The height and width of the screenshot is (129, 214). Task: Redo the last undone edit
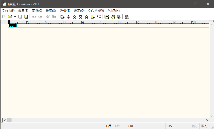(x=40, y=17)
